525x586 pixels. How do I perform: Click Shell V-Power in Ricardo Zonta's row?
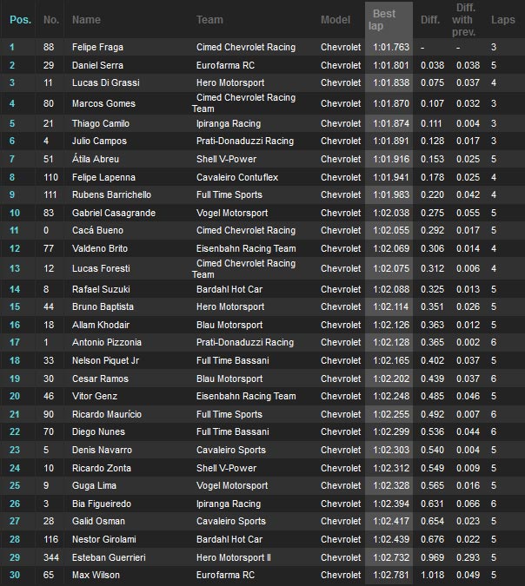(x=226, y=468)
